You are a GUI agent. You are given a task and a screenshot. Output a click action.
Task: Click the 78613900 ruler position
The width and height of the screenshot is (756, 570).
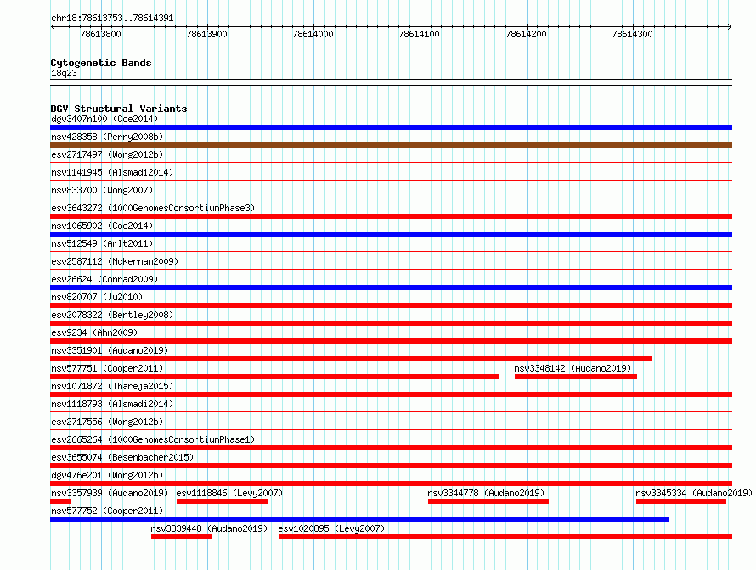point(207,34)
